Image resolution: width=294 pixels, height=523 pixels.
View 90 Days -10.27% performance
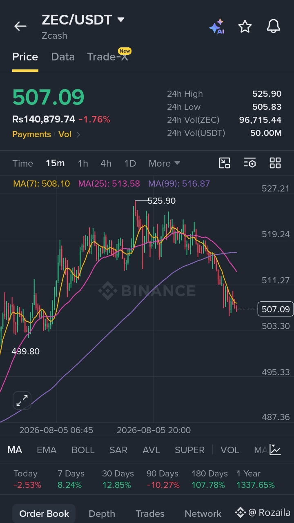click(x=163, y=479)
